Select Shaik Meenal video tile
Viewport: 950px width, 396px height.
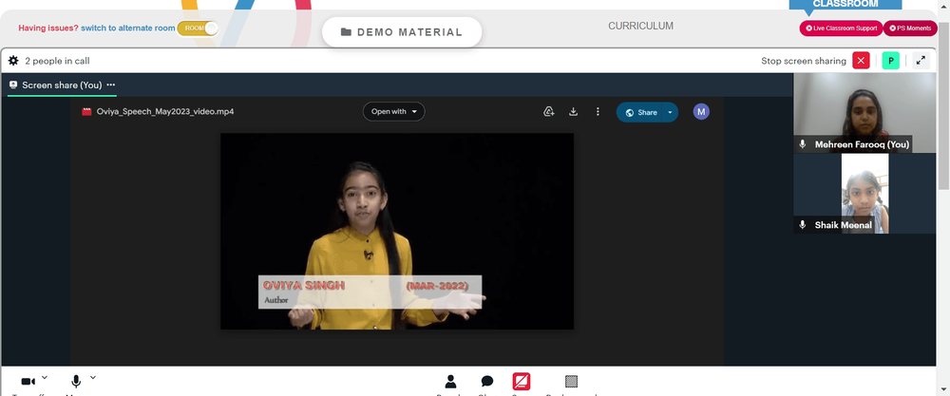[x=864, y=193]
